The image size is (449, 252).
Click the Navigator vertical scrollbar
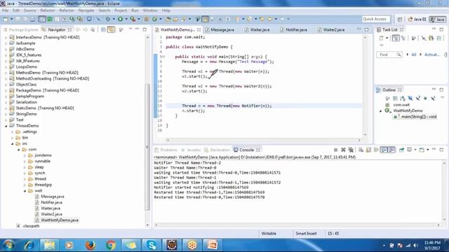point(147,146)
